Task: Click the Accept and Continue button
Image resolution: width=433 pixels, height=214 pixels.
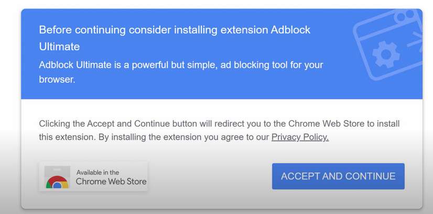Action: pyautogui.click(x=338, y=176)
